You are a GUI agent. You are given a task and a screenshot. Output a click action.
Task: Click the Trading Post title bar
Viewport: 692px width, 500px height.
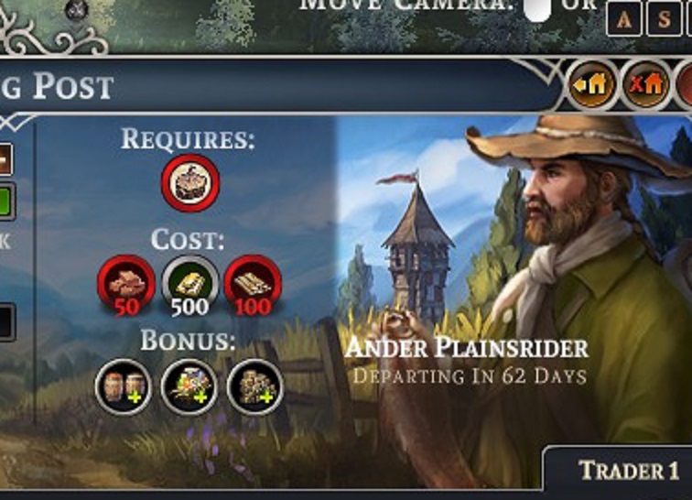pos(274,85)
